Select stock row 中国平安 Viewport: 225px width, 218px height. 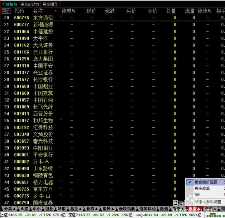click(113, 66)
